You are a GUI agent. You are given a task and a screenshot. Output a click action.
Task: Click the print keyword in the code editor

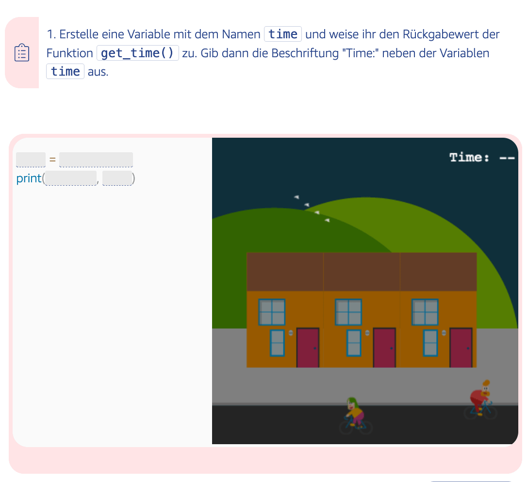29,178
